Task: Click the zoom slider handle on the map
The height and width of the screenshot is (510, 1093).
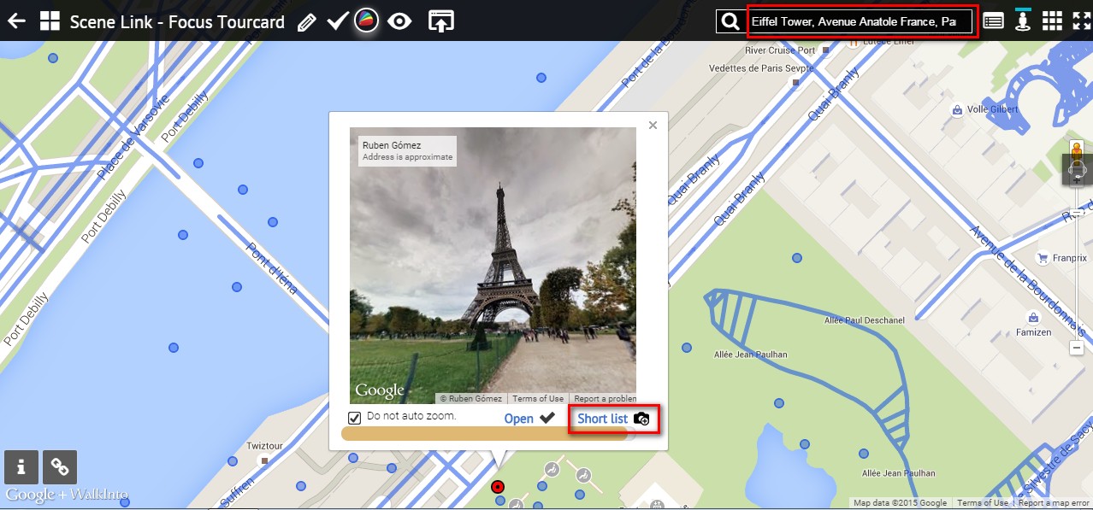Action: [1077, 211]
